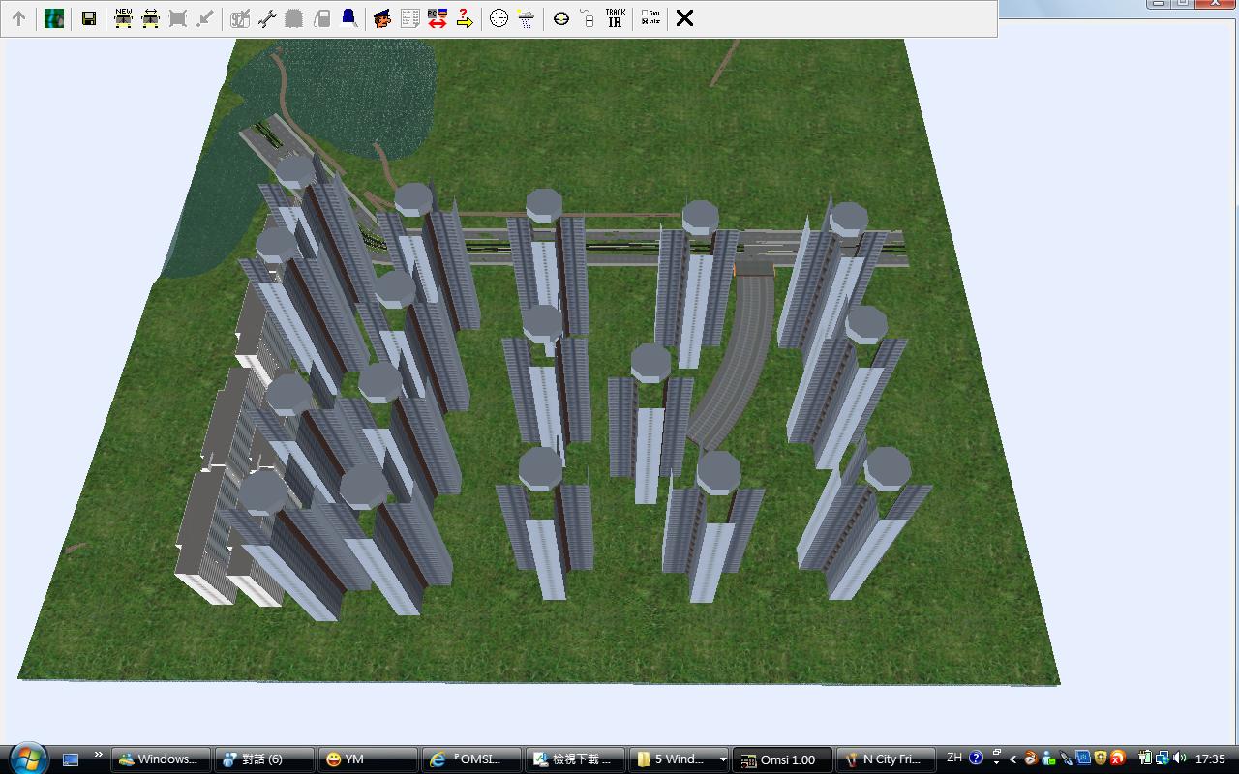This screenshot has height=774, width=1239.
Task: Toggle the mouse control icon
Action: pyautogui.click(x=587, y=18)
